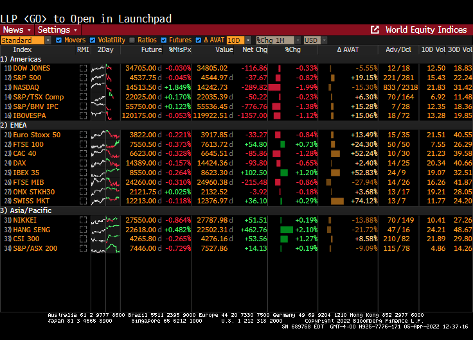Click the RMI box next to DAX
Viewport: 473px width, 340px height.
(x=83, y=163)
